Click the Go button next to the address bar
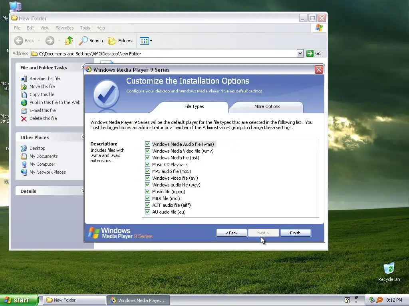The image size is (409, 306). (314, 53)
